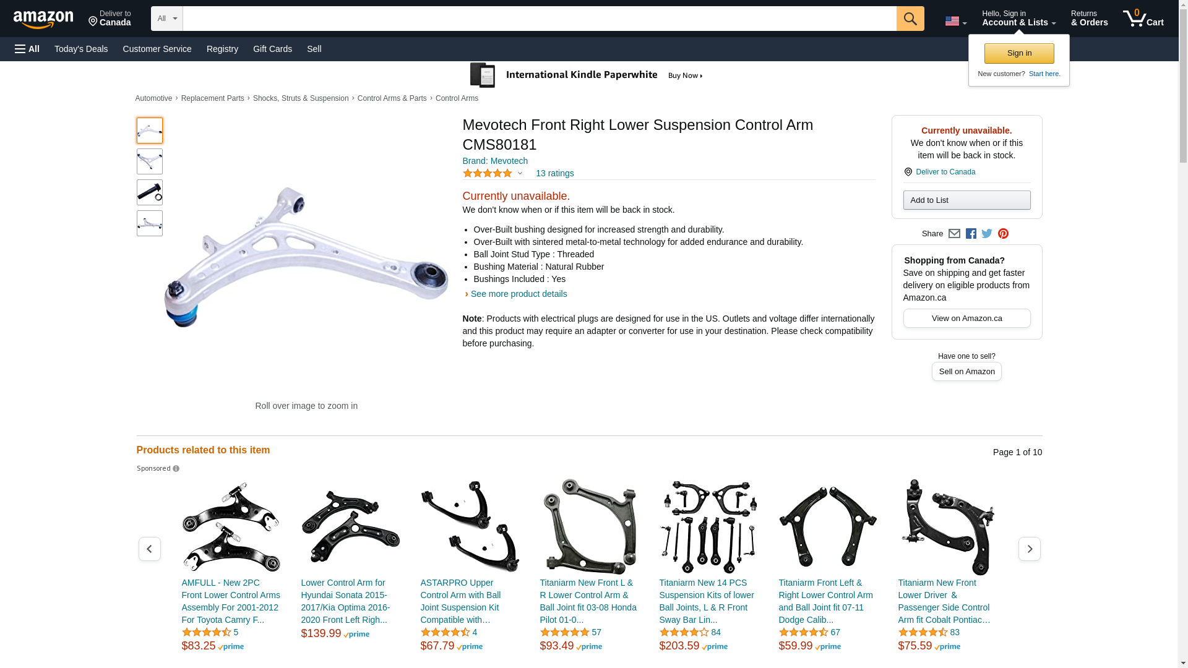This screenshot has height=668, width=1188.
Task: Open Today's Deals in navigation bar
Action: click(81, 49)
